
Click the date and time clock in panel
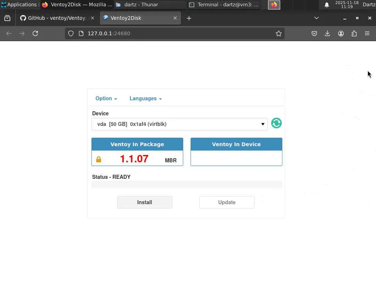(347, 4)
